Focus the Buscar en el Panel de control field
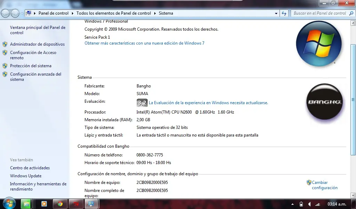Screen dimensions: 356x209 [x=320, y=14]
